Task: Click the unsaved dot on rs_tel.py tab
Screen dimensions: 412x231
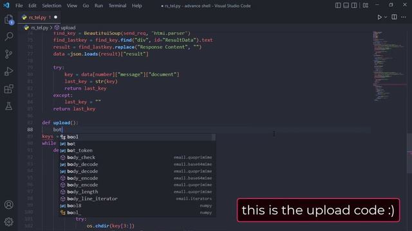Action: click(x=55, y=17)
